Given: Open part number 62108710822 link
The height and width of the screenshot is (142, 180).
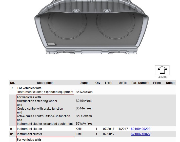Looking at the screenshot, I should [141, 134].
